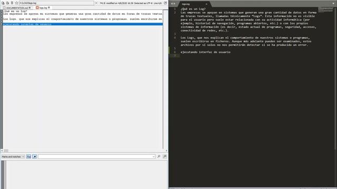Click the line starting 'Las empresas se apoyan' in left viewer
Viewport: 337px width, 189px height.
click(x=83, y=14)
